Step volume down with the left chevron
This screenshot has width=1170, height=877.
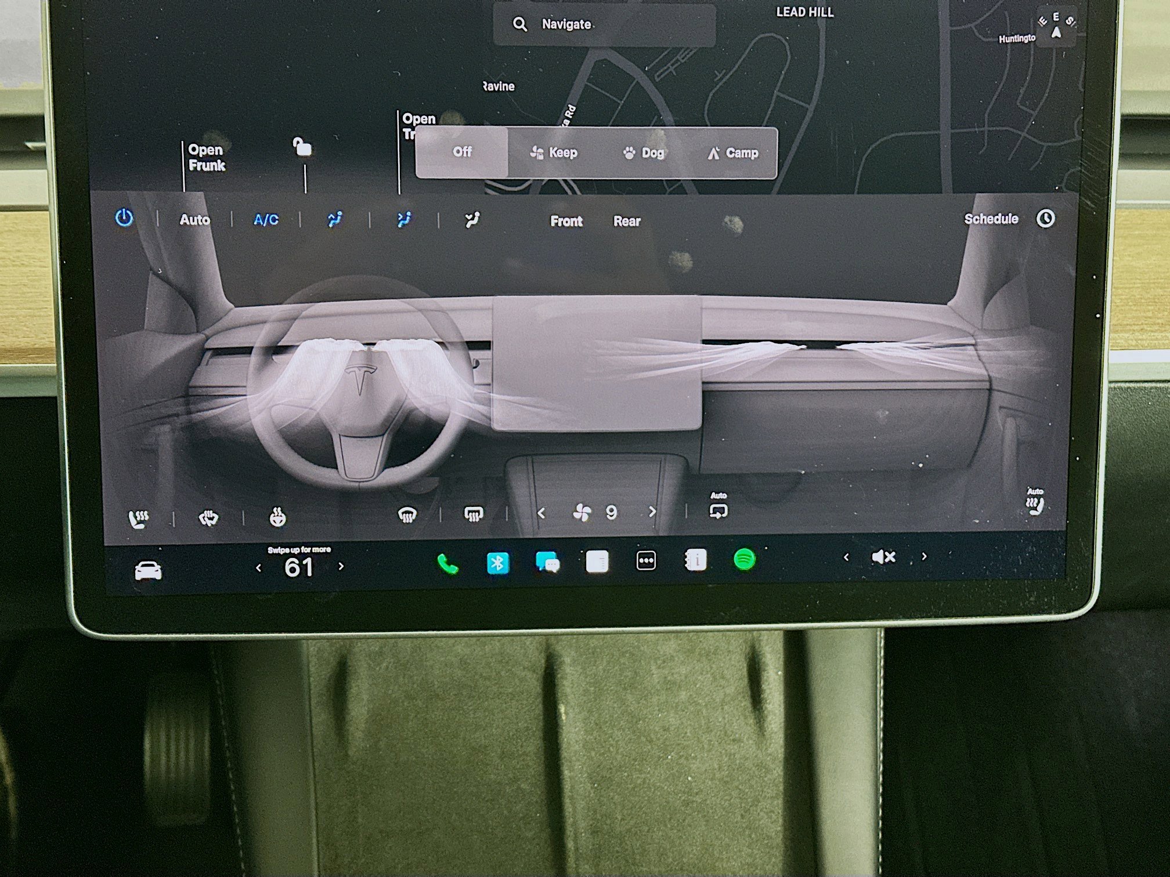point(845,557)
